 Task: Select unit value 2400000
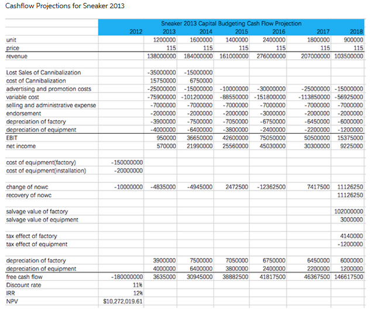(x=274, y=40)
